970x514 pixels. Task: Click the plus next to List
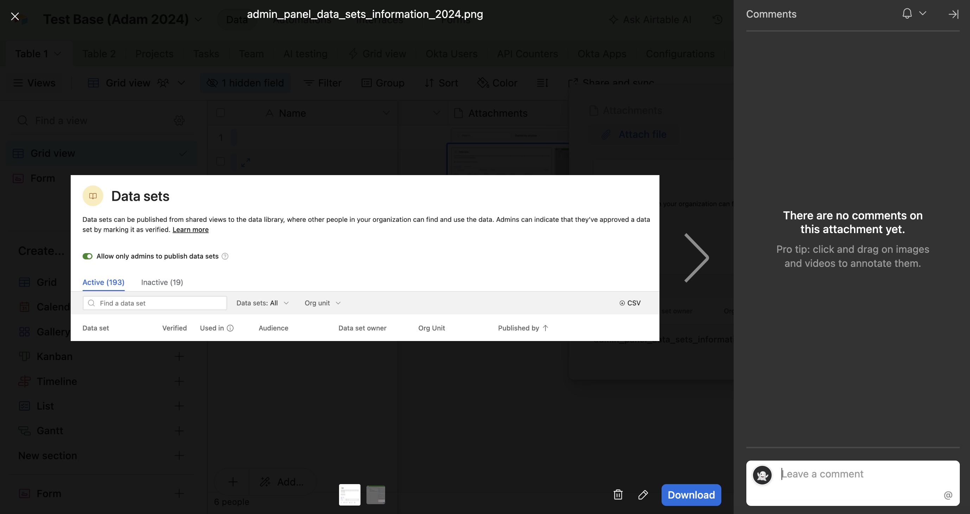(179, 406)
